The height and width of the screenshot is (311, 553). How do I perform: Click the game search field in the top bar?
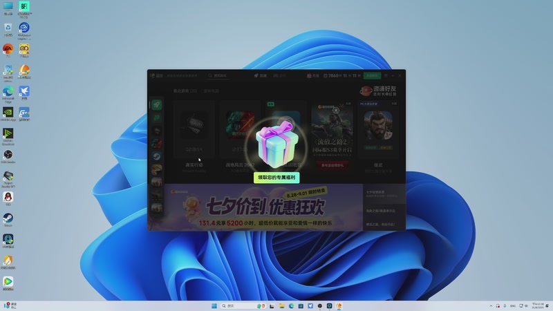(218, 75)
